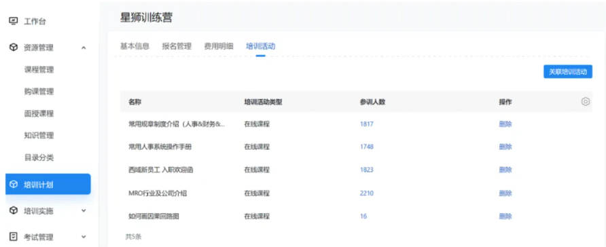Click 在线课程 in the MRO行业 row
This screenshot has height=247, width=606.
(257, 193)
